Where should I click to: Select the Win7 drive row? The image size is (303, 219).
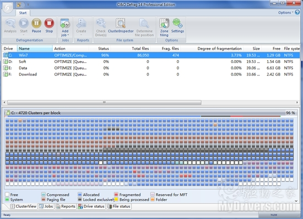151,55
